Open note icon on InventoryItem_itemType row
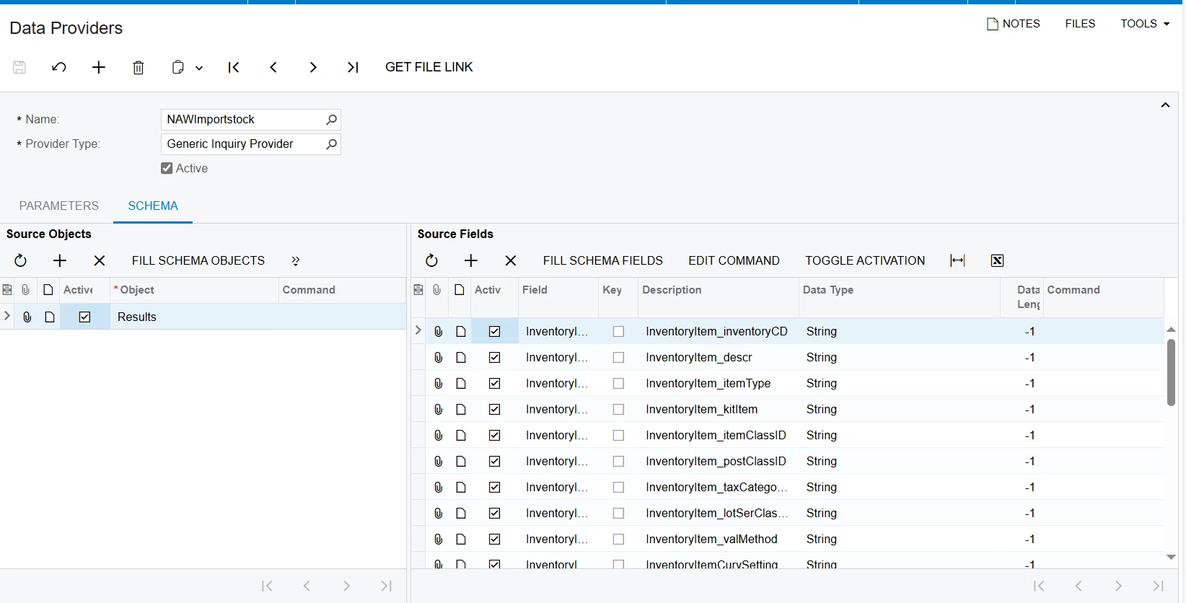 pyautogui.click(x=461, y=383)
